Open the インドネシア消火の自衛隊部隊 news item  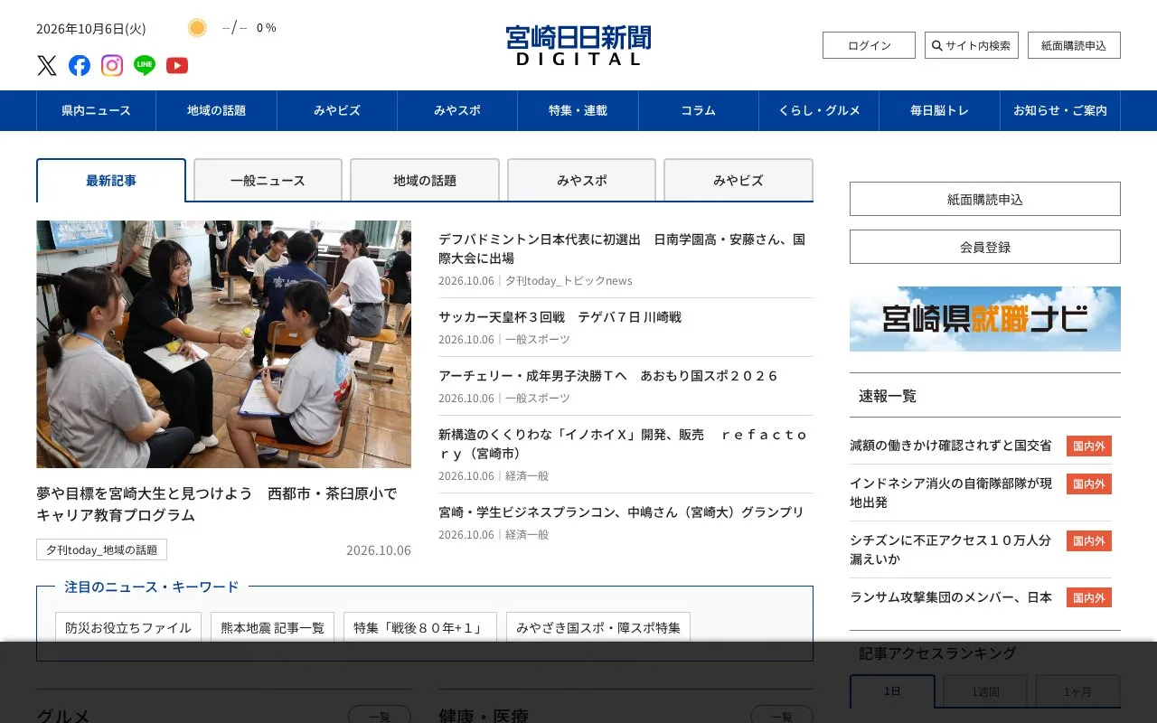pyautogui.click(x=951, y=493)
